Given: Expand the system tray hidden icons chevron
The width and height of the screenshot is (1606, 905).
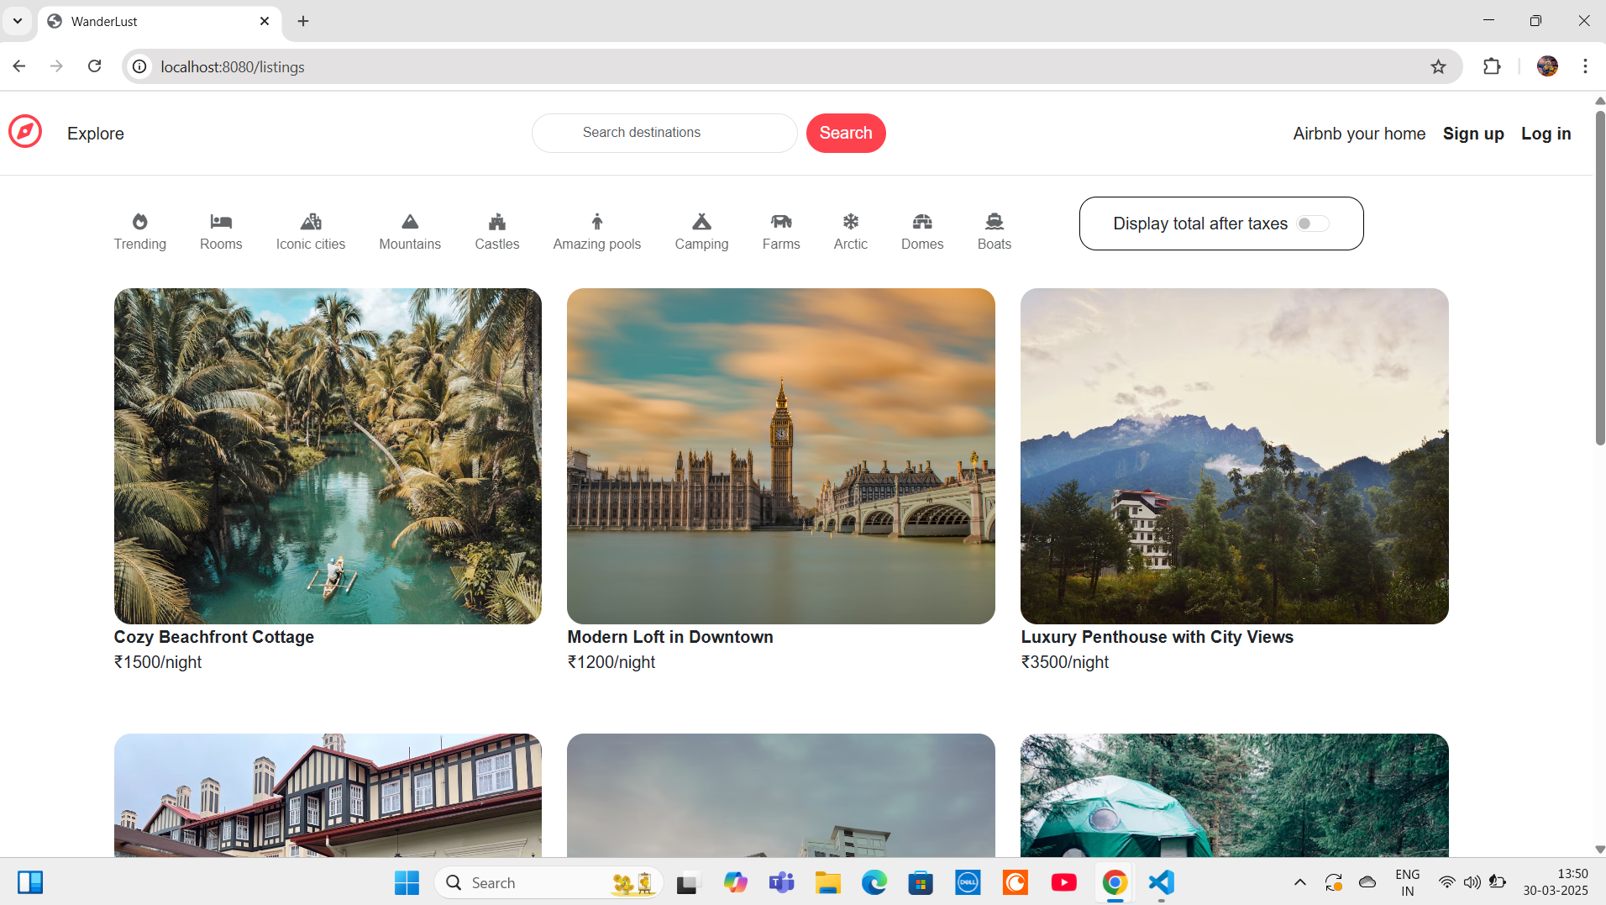Looking at the screenshot, I should click(x=1299, y=882).
